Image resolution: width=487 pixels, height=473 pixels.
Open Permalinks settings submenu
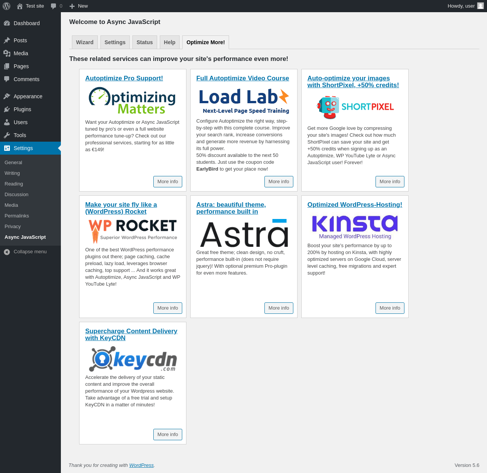click(x=30, y=216)
